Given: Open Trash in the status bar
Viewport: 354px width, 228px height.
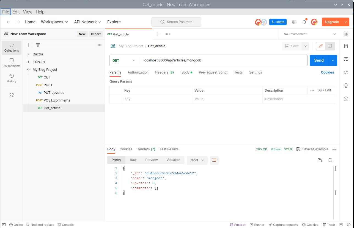Looking at the screenshot, I should 329,225.
